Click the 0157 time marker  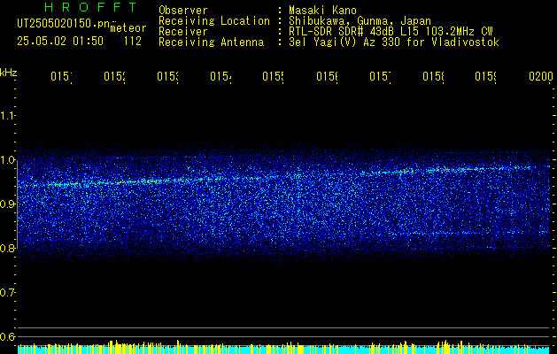click(380, 77)
